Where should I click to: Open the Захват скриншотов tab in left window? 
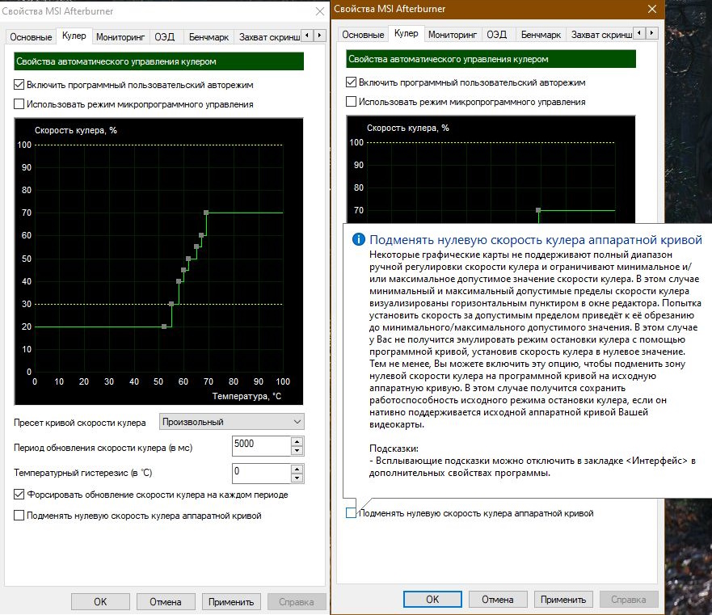tap(269, 37)
